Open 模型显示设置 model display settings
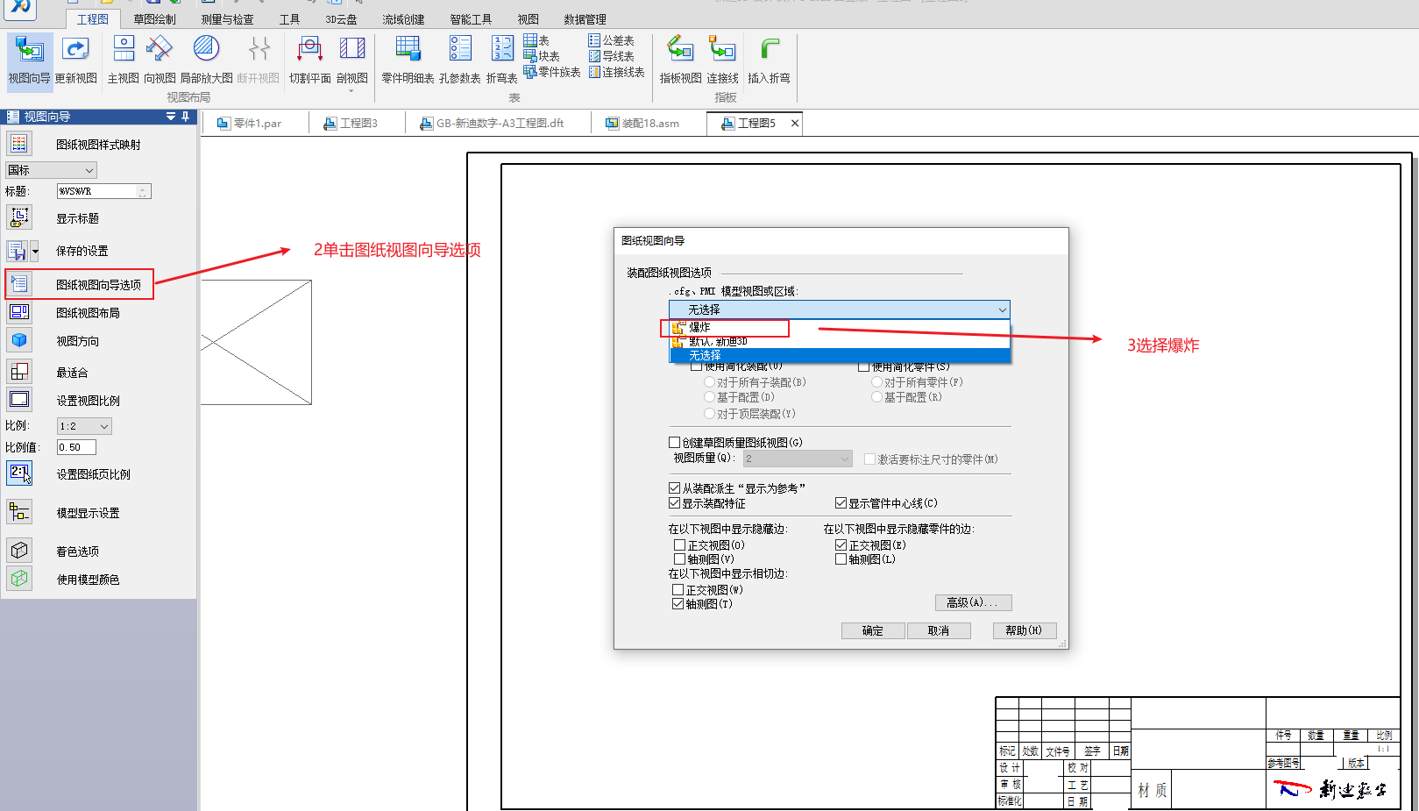1419x811 pixels. [19, 512]
